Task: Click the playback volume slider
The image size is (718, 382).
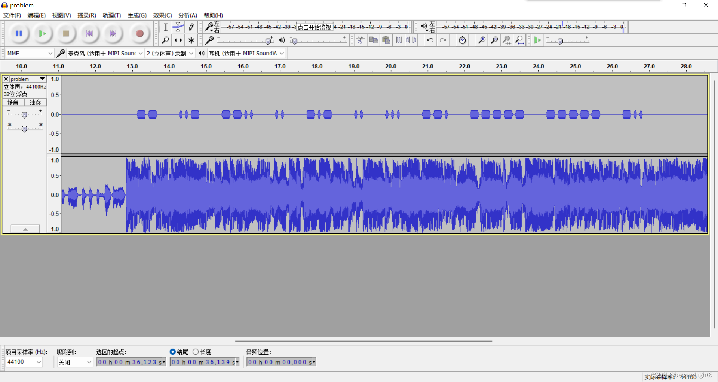Action: (x=295, y=40)
